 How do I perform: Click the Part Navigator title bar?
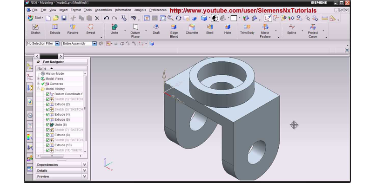point(61,62)
